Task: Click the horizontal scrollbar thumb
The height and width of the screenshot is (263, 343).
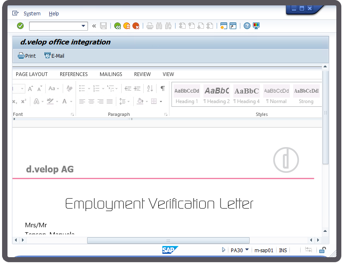Action: point(168,240)
